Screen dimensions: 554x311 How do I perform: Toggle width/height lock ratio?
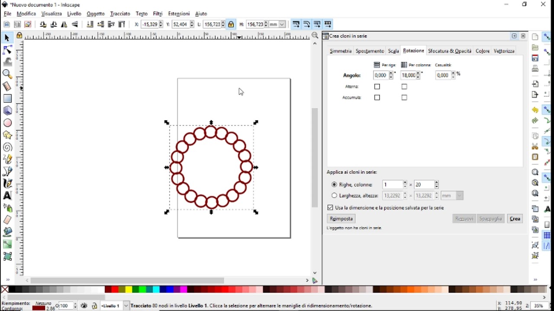point(231,24)
